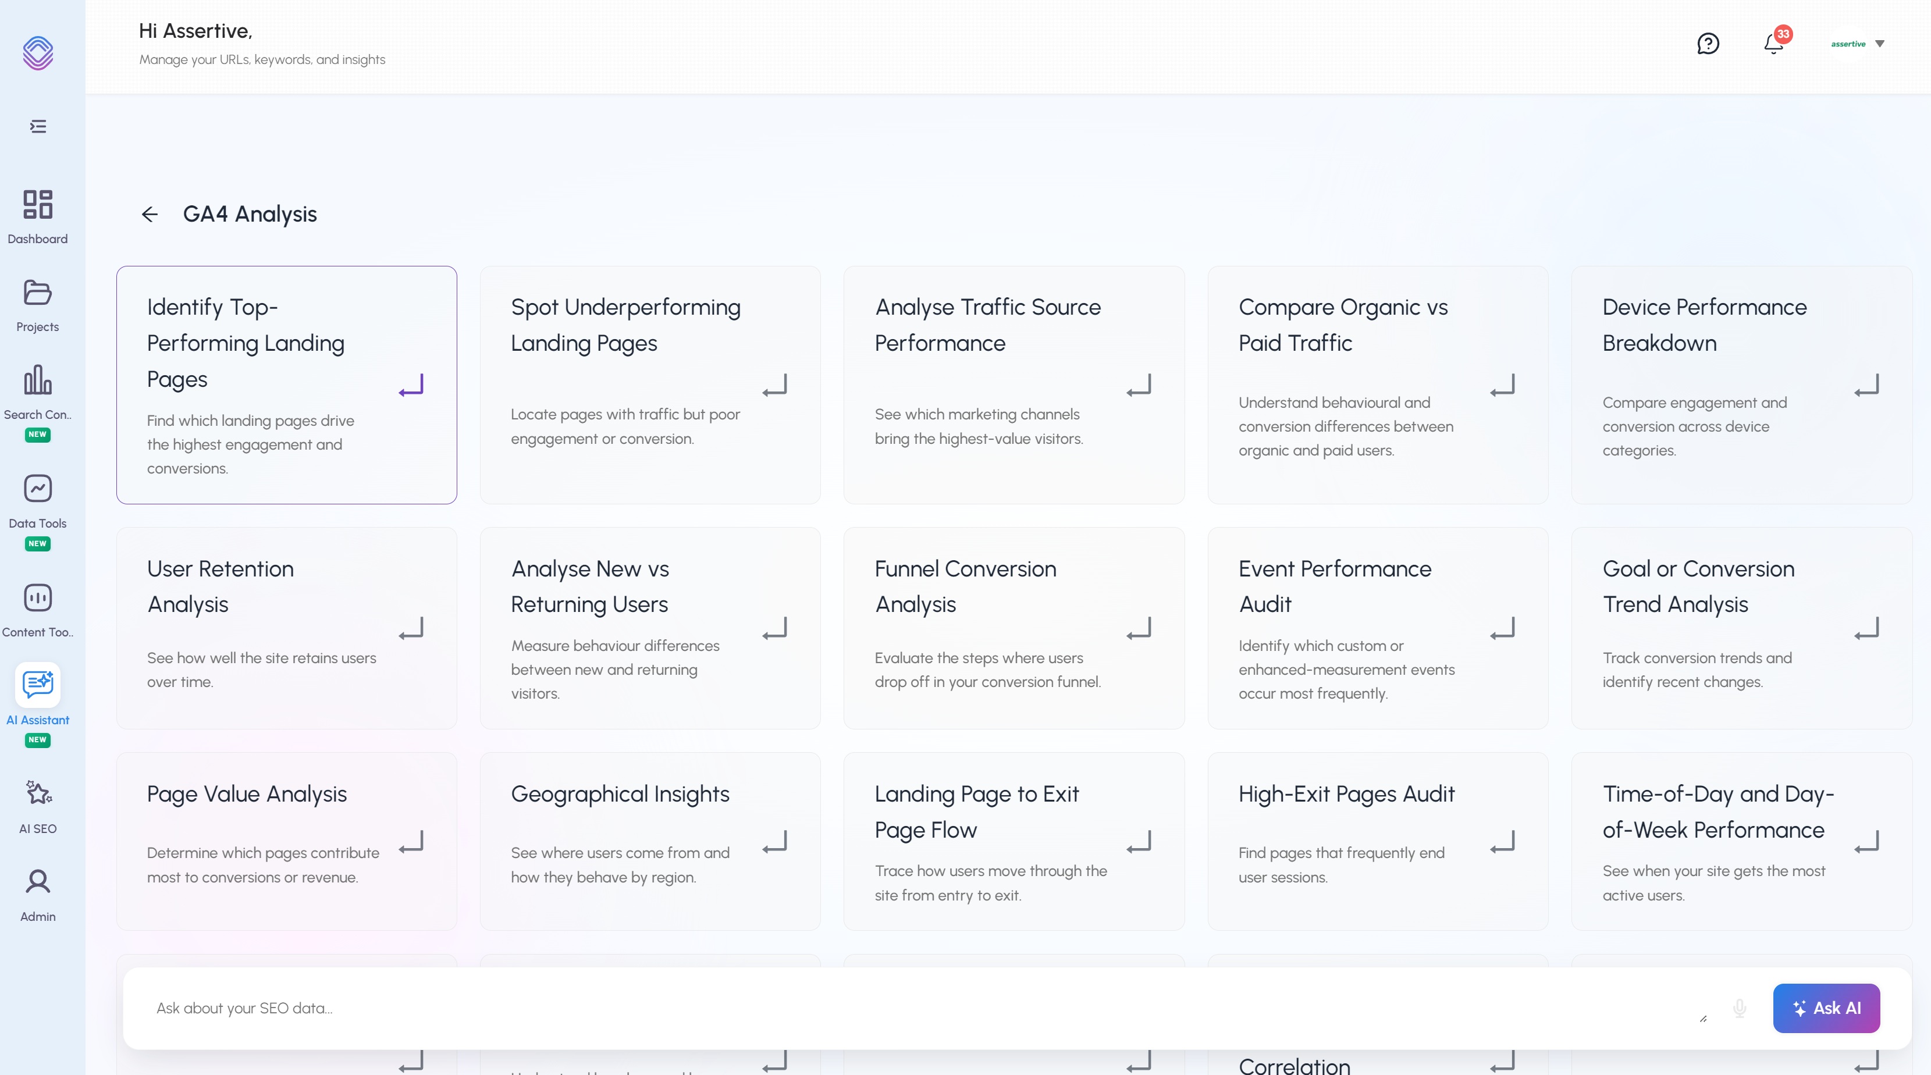Open the AI SEO section

tap(37, 802)
